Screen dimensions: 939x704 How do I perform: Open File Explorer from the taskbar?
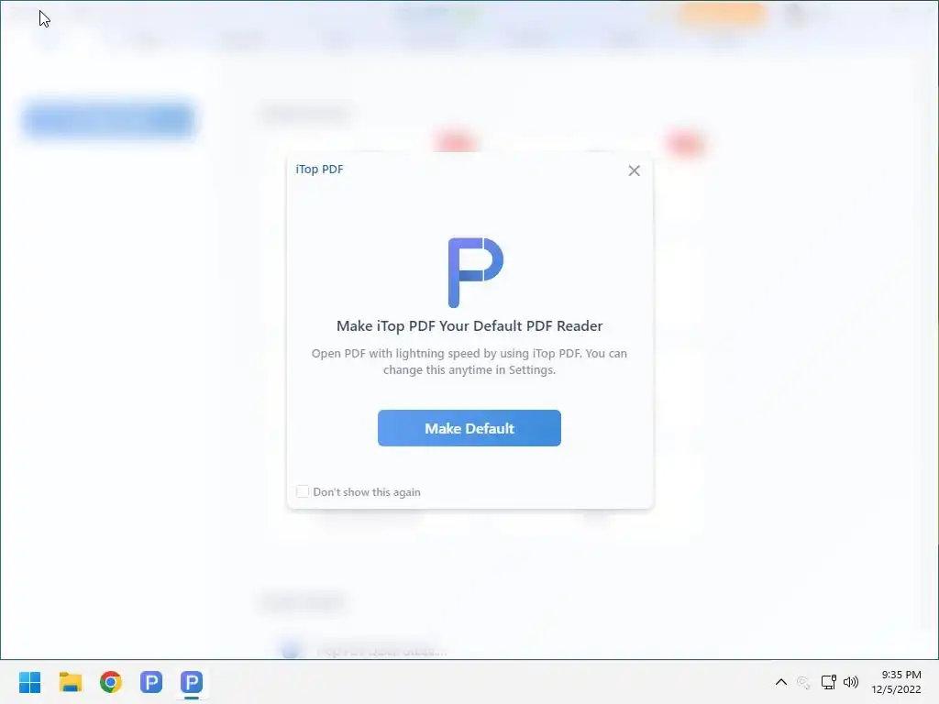71,682
